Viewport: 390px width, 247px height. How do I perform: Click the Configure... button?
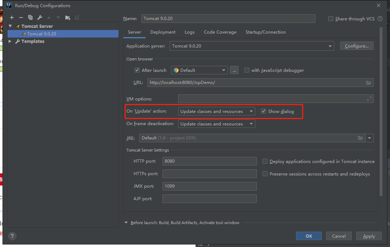click(357, 46)
